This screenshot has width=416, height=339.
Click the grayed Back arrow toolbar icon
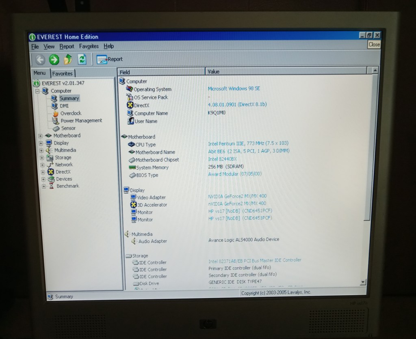(40, 60)
